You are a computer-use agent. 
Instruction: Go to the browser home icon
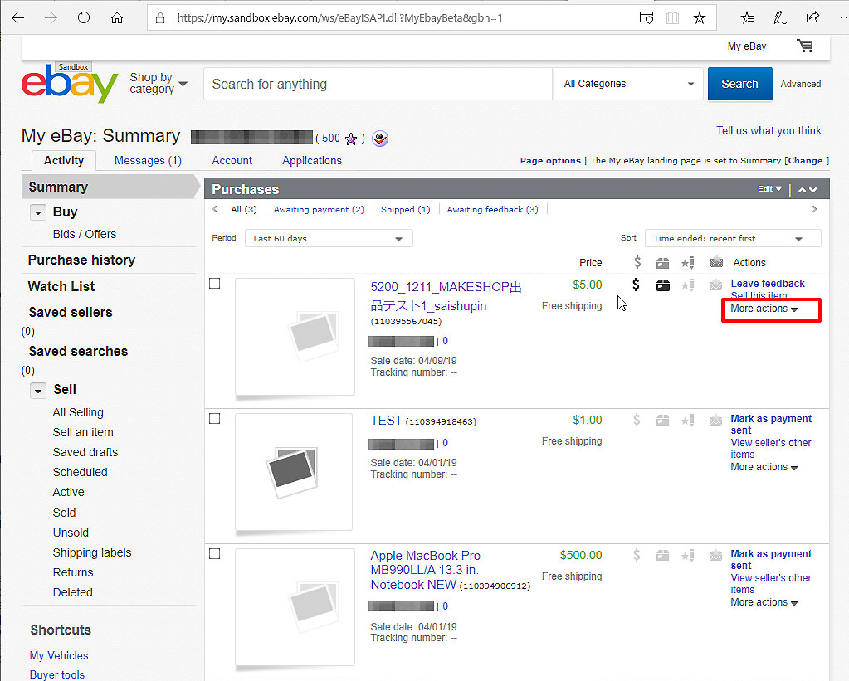[x=117, y=17]
